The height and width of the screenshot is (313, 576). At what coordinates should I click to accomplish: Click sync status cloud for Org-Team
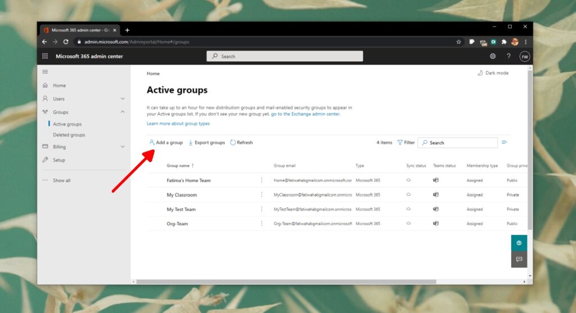point(408,223)
